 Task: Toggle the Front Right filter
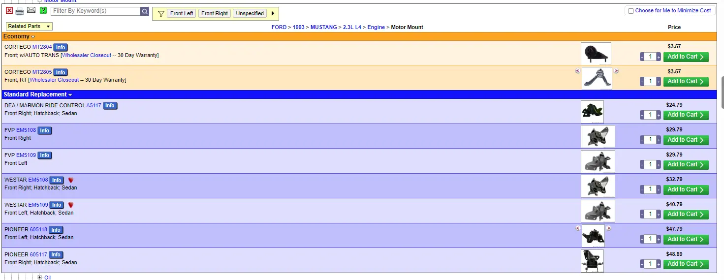[215, 13]
